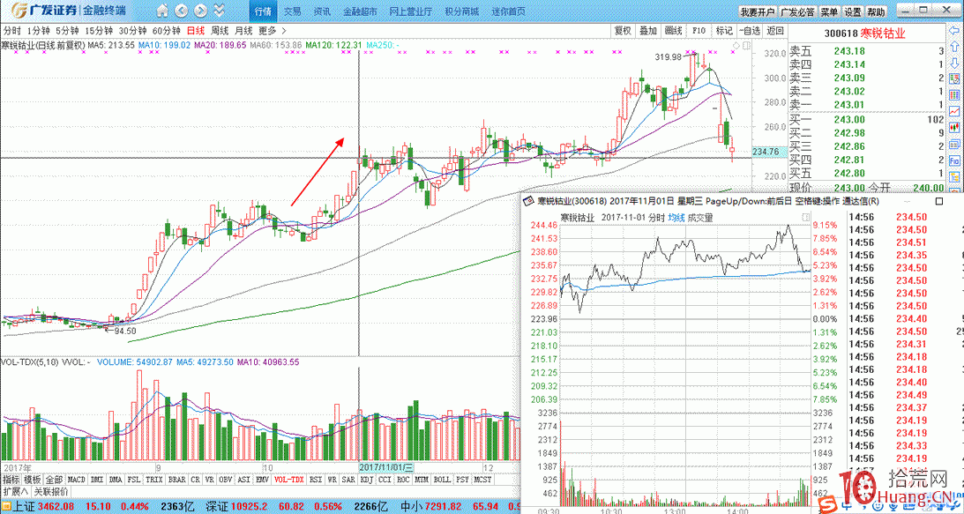Click the candlestick chart icon in right sidebar
This screenshot has width=964, height=514.
point(955,128)
